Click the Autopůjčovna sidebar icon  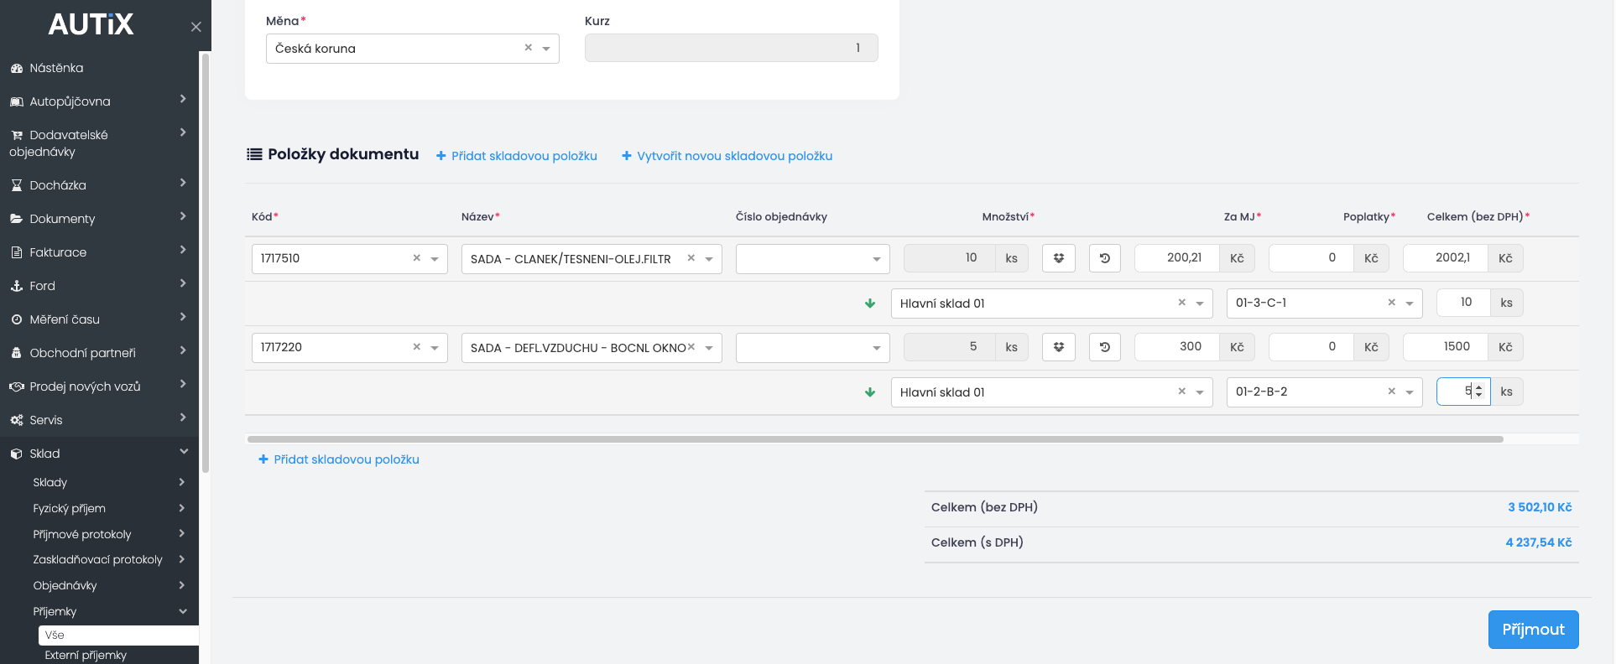[x=16, y=101]
